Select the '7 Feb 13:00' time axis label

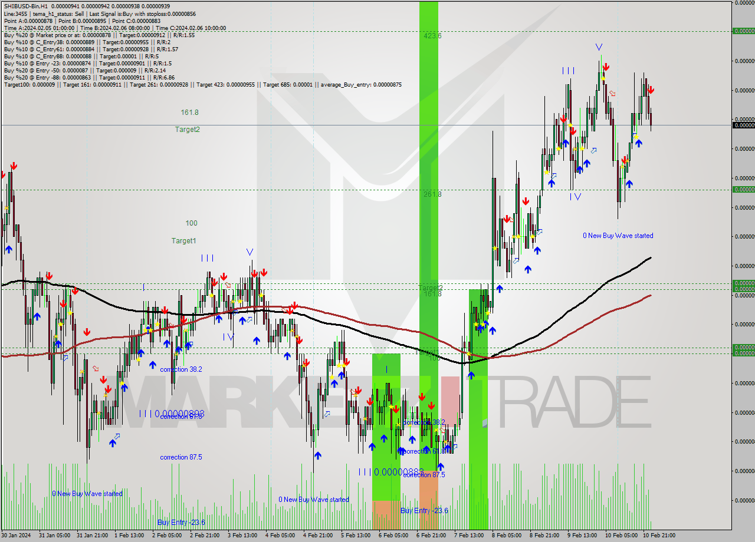[x=469, y=536]
